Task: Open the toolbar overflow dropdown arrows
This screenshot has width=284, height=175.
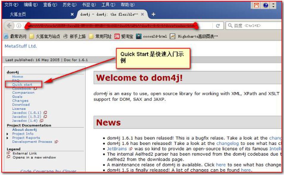Action: coord(273,5)
